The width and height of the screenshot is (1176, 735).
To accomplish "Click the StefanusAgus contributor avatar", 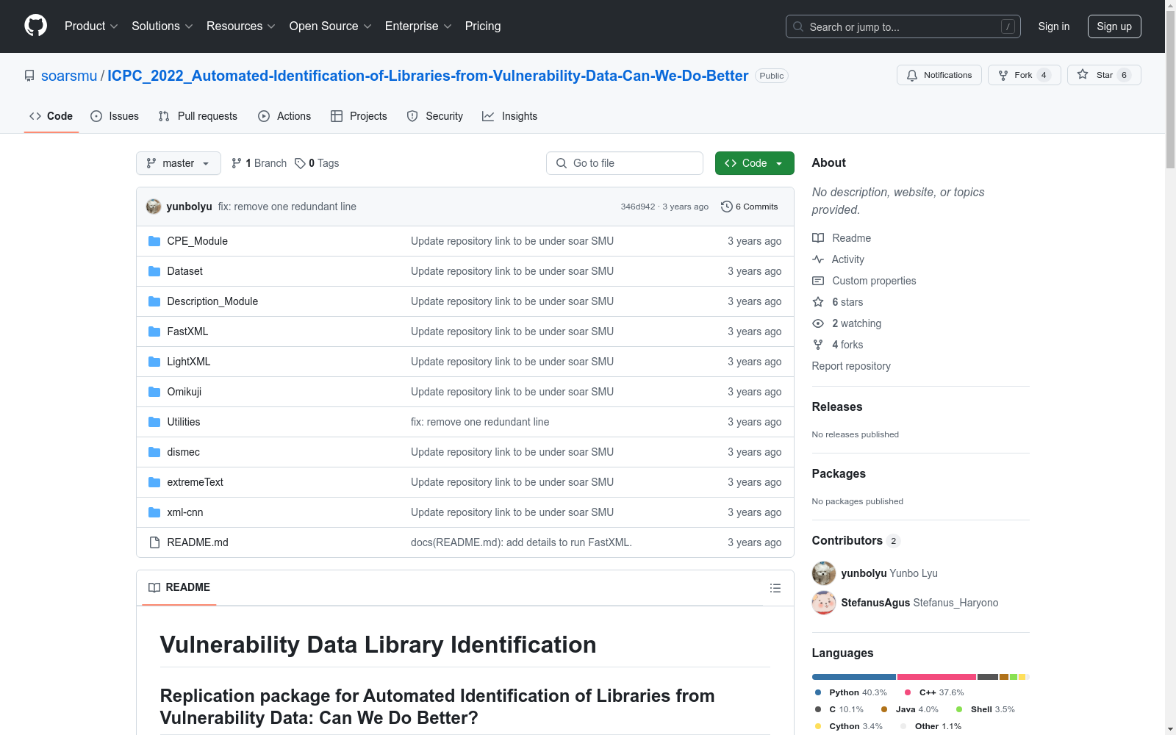I will 824,603.
